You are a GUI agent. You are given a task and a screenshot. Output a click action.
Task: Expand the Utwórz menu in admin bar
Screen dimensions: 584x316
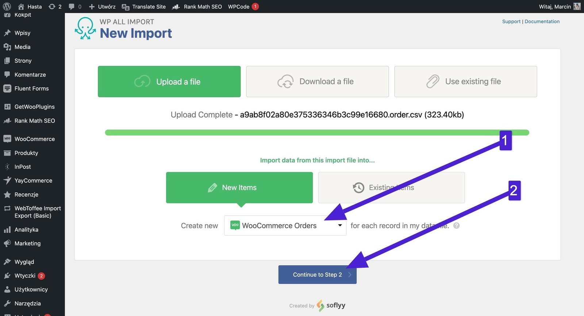102,7
